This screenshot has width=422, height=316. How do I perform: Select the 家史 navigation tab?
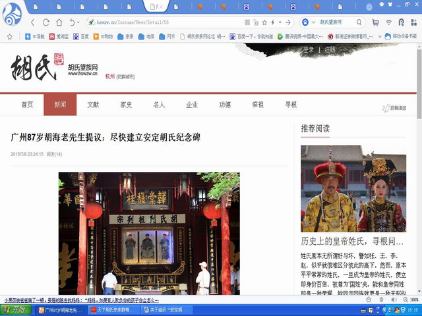(x=126, y=105)
